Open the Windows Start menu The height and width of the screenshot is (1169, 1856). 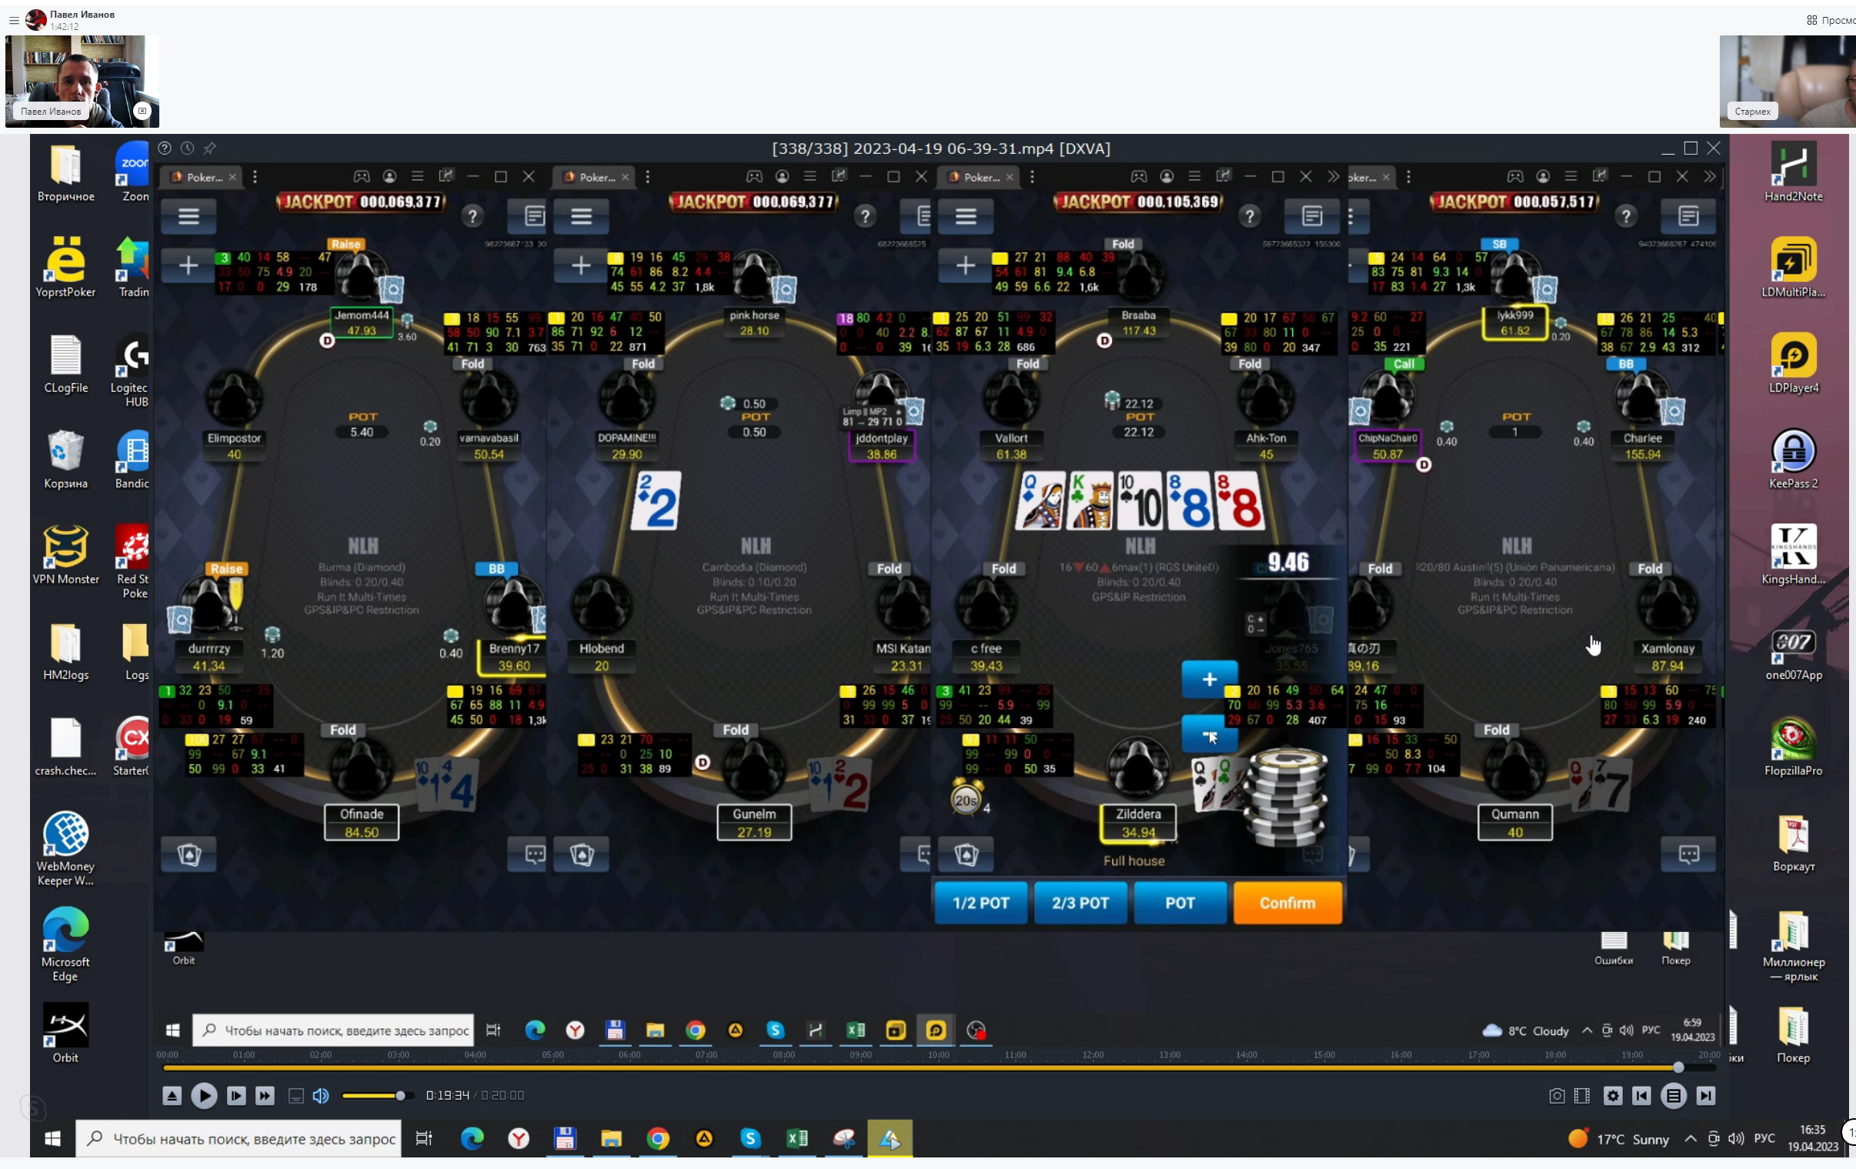tap(52, 1138)
